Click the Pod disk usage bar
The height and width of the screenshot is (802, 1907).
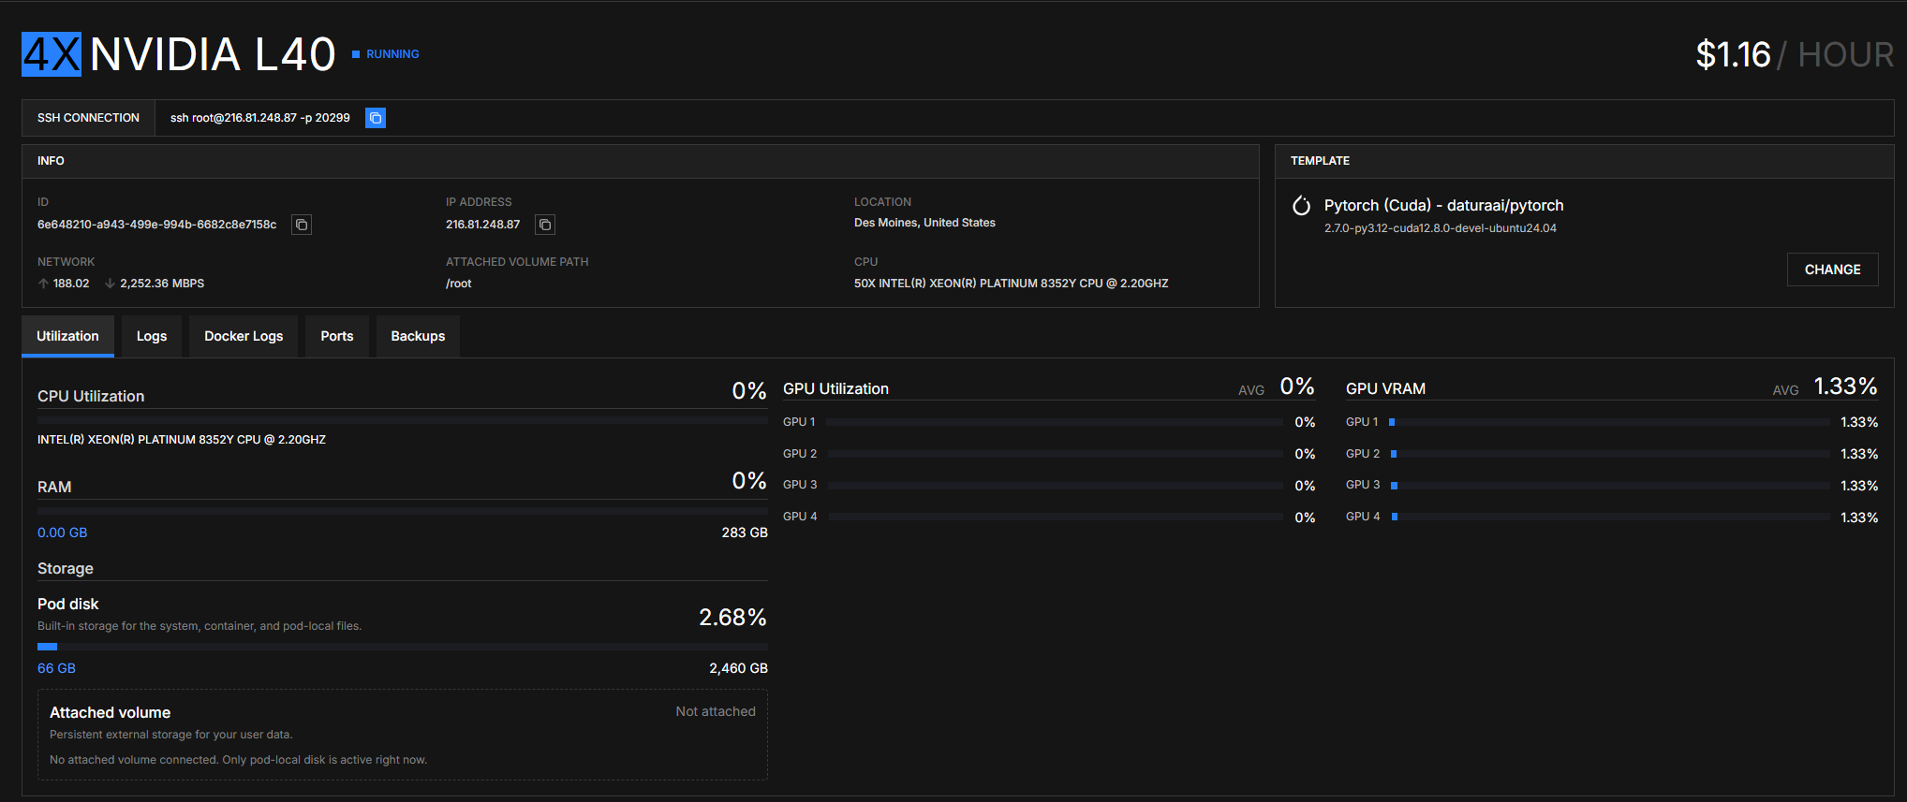click(x=403, y=647)
